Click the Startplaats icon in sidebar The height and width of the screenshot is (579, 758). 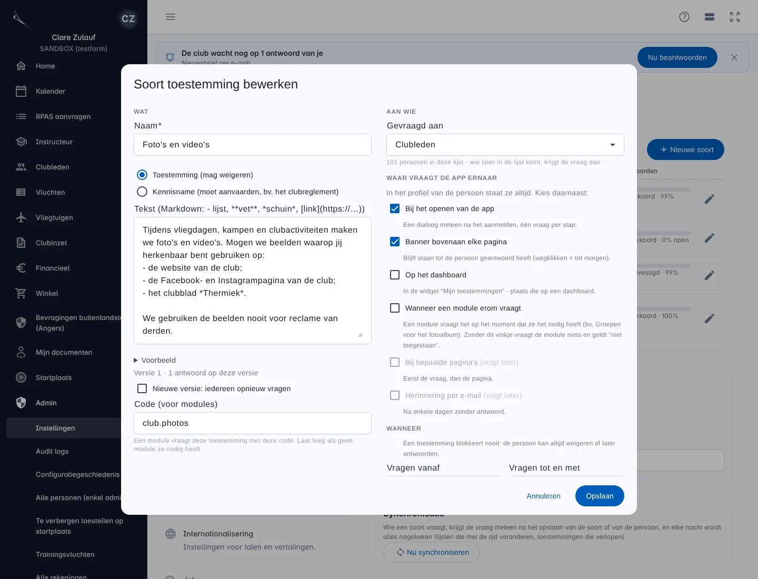(x=21, y=377)
